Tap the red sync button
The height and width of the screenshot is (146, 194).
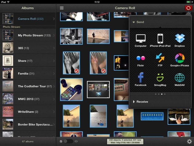[x=189, y=8]
